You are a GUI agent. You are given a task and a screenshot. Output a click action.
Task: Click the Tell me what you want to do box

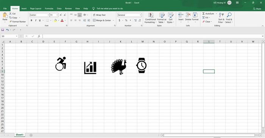[110, 8]
